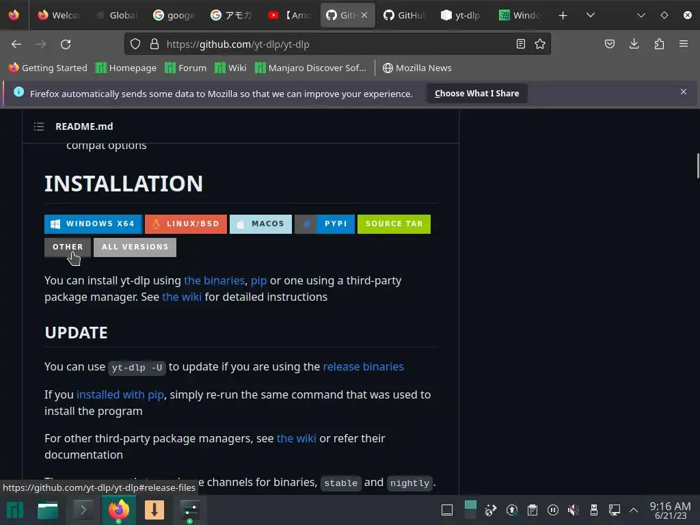Screen dimensions: 700x525
Task: Switch to the google search tab
Action: (174, 15)
